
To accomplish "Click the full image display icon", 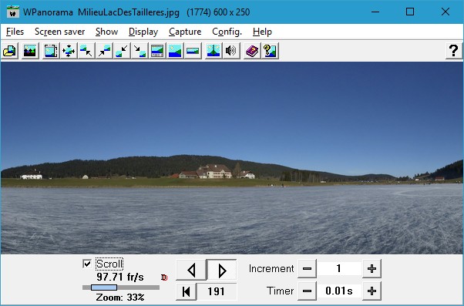I will pyautogui.click(x=175, y=51).
